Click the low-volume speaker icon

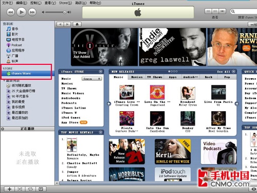tap(43, 12)
